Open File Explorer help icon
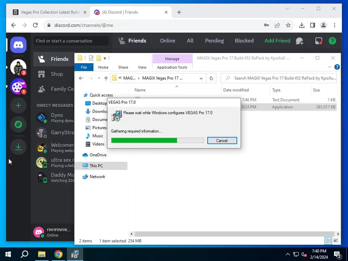The height and width of the screenshot is (261, 348). click(x=337, y=67)
